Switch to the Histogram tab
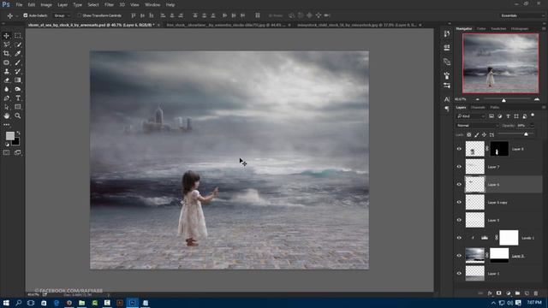Screen dimensions: 548x308 coord(520,28)
